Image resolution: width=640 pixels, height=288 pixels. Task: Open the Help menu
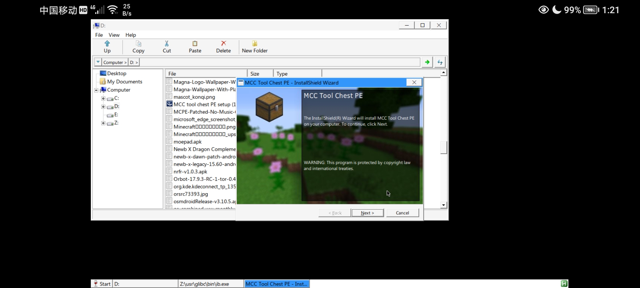130,35
